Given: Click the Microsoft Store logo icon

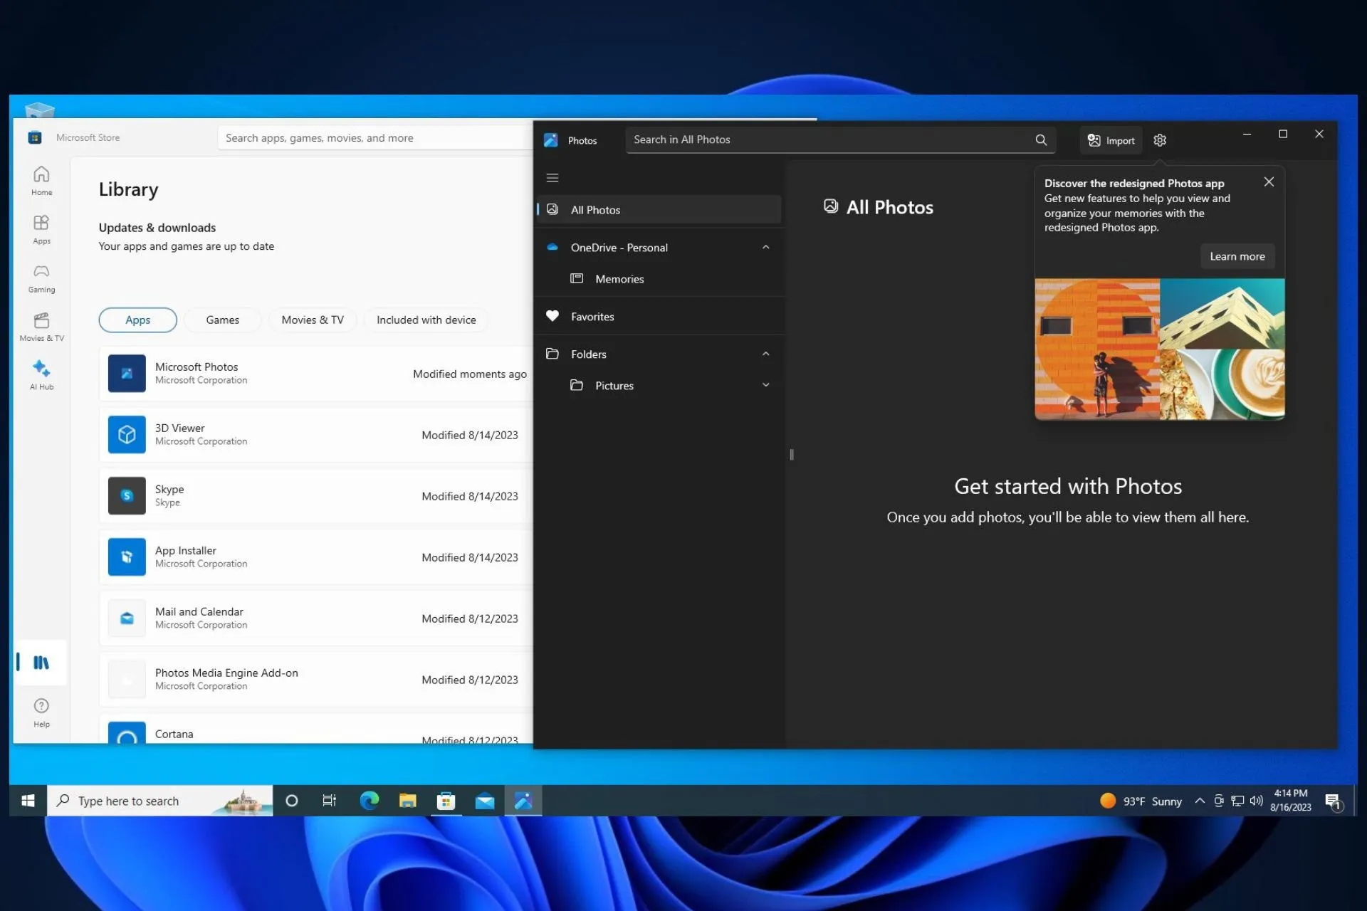Looking at the screenshot, I should point(34,137).
